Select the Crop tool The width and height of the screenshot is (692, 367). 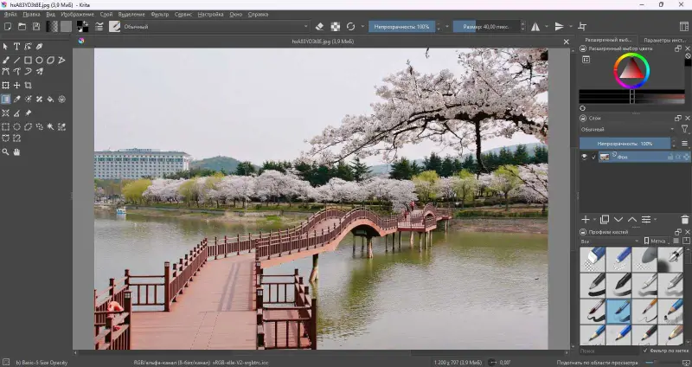pos(28,85)
